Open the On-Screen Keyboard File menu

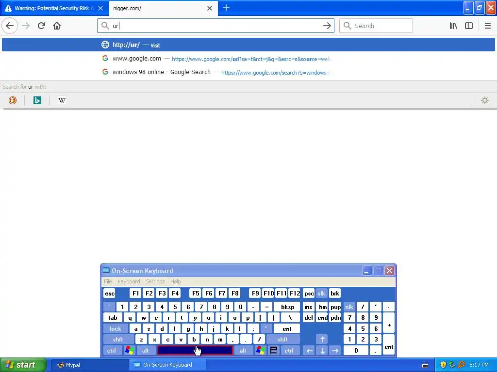pos(108,281)
